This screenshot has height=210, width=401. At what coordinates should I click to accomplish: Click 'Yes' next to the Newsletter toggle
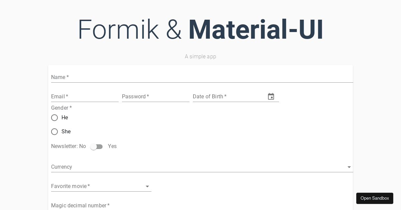(x=112, y=146)
